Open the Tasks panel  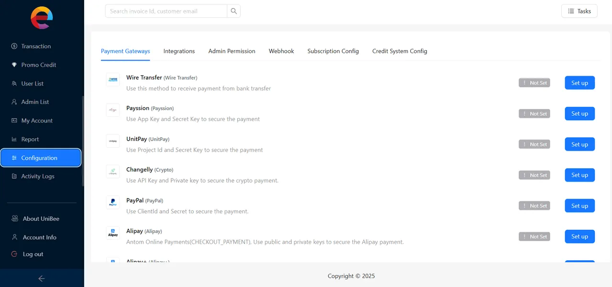tap(579, 11)
